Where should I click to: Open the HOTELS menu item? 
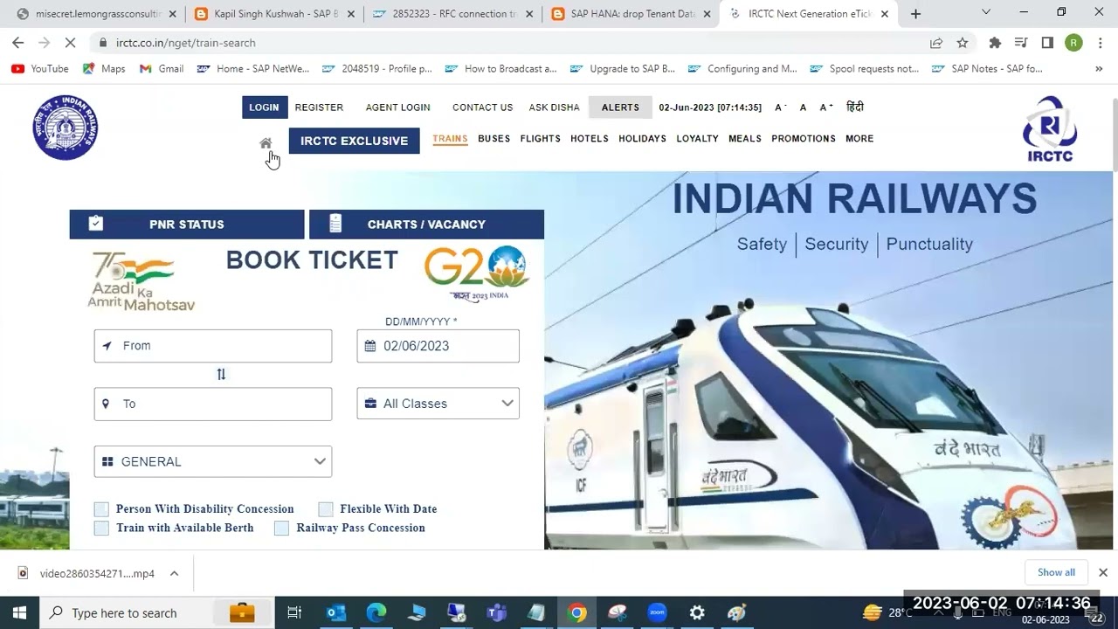pyautogui.click(x=590, y=139)
